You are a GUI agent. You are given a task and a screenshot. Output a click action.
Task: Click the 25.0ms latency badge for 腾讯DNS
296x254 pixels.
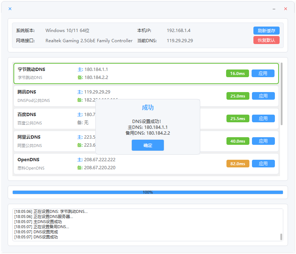tap(237, 96)
